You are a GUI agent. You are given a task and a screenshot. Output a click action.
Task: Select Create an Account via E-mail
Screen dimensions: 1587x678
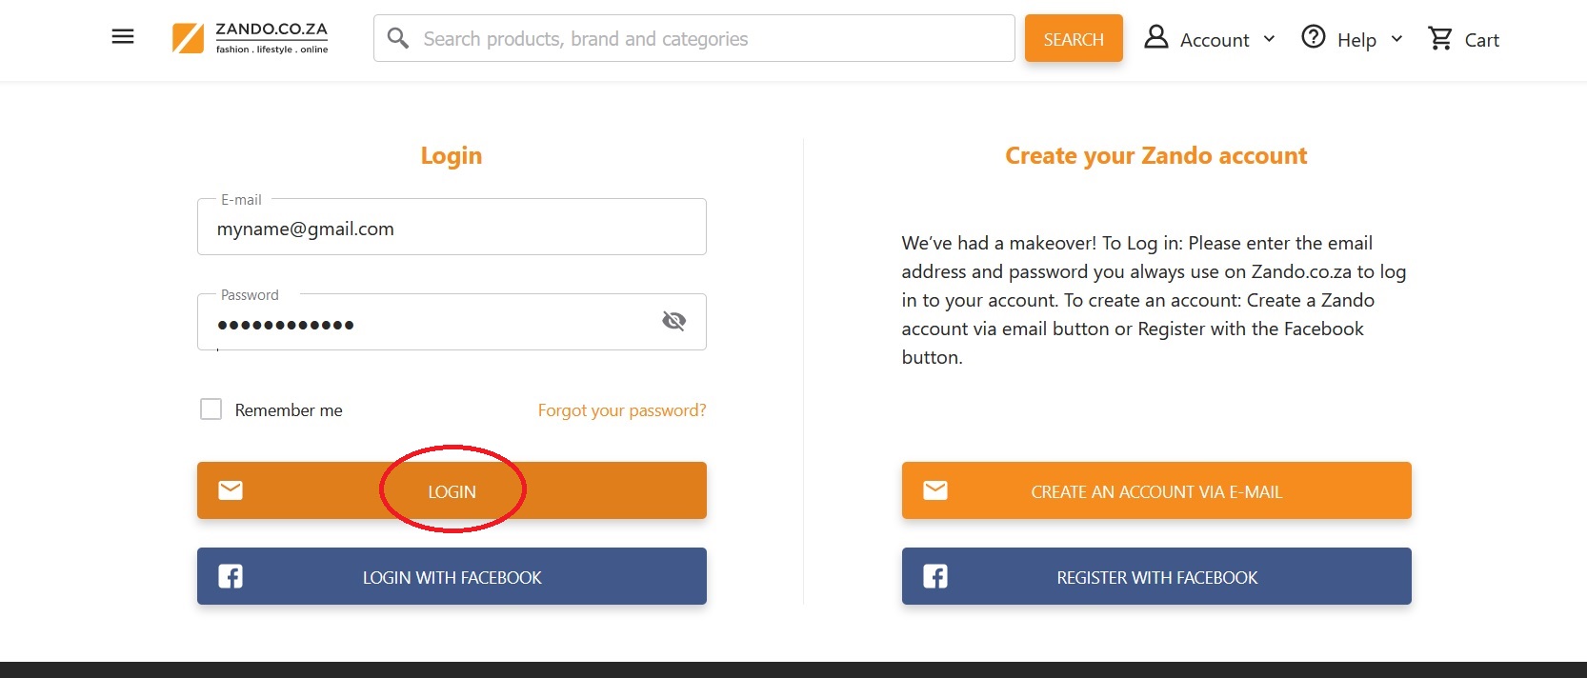click(x=1156, y=491)
